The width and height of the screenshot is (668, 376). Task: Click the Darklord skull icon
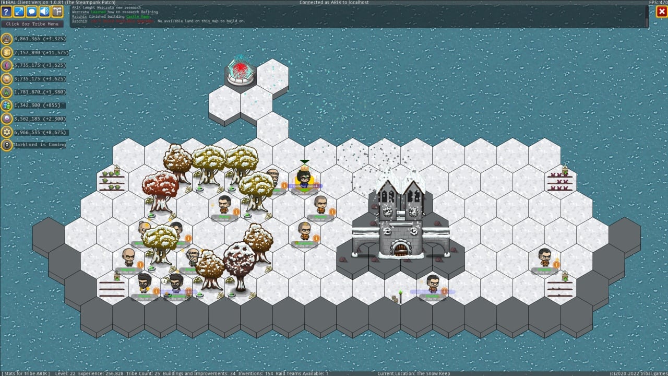click(x=7, y=145)
